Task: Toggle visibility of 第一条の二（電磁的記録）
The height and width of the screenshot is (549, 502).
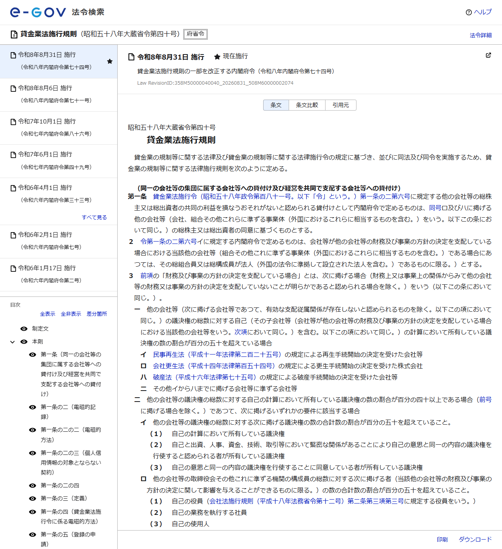Action: tap(33, 407)
